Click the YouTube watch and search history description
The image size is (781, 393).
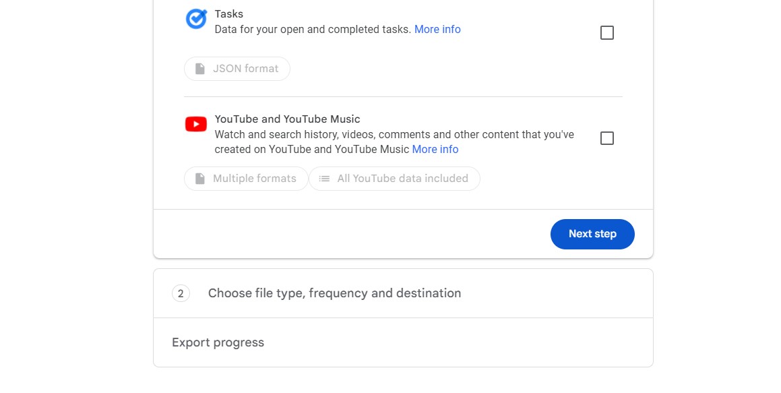coord(394,135)
